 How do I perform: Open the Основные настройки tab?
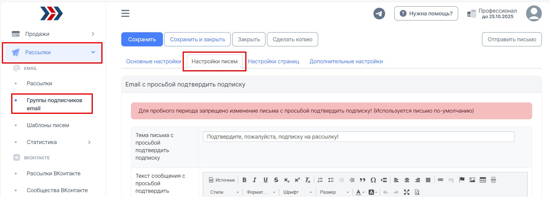(154, 61)
